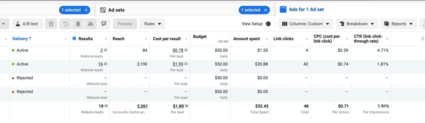Click the duplicate/clipboard icon in toolbar
Image resolution: width=425 pixels, height=123 pixels.
click(51, 24)
